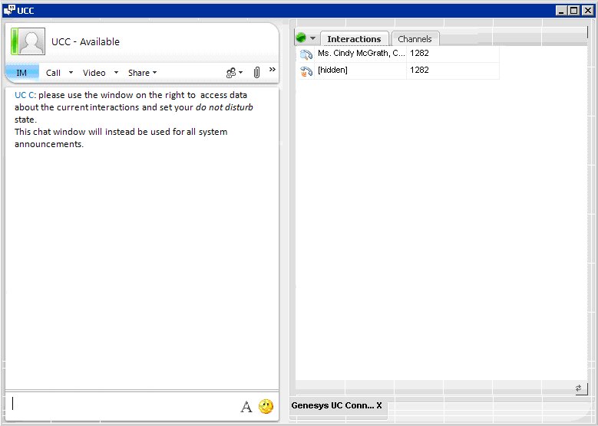Select the Interactions tab
The height and width of the screenshot is (426, 598).
pyautogui.click(x=354, y=39)
